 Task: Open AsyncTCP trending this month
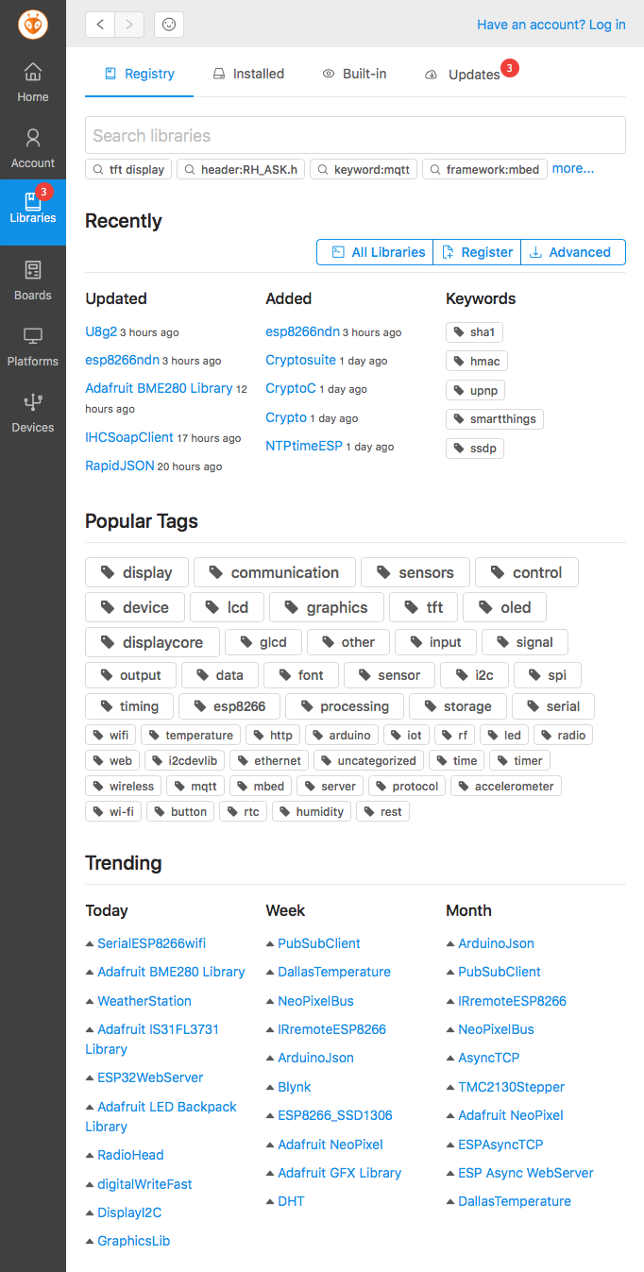coord(489,1058)
